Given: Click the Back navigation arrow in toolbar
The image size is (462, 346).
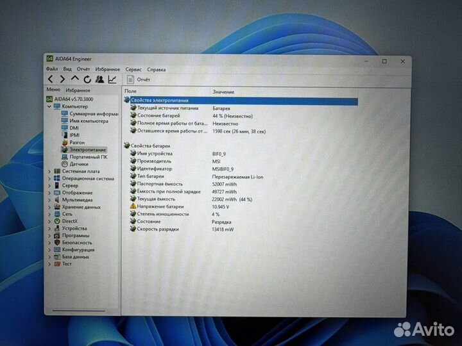Looking at the screenshot, I should tap(51, 79).
